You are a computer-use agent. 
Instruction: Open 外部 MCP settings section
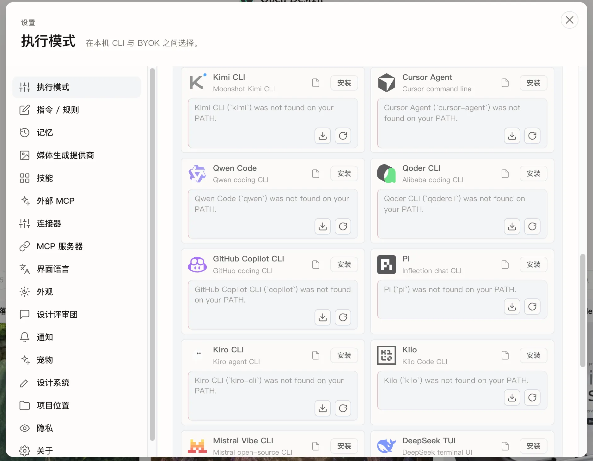(x=76, y=201)
